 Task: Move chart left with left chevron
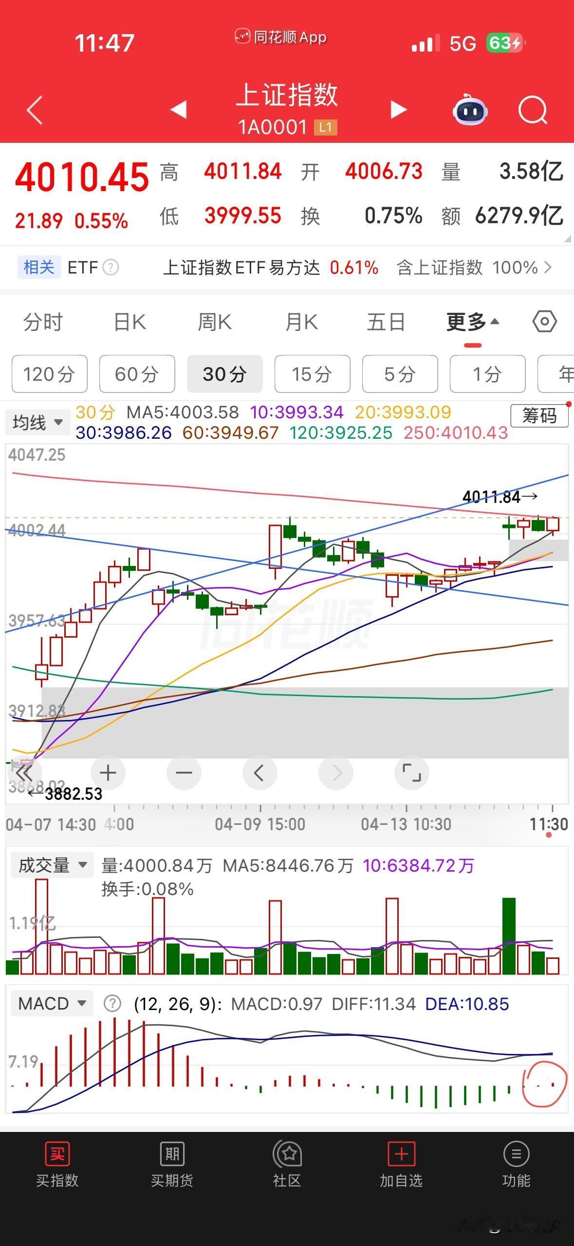259,773
